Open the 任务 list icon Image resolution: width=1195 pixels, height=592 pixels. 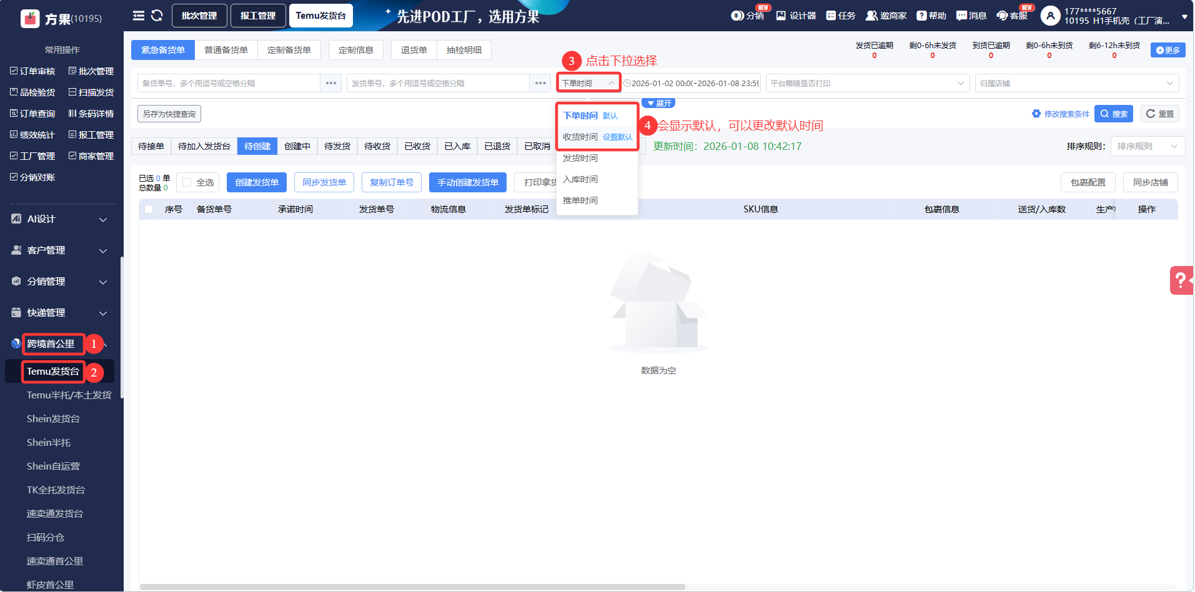pyautogui.click(x=831, y=16)
